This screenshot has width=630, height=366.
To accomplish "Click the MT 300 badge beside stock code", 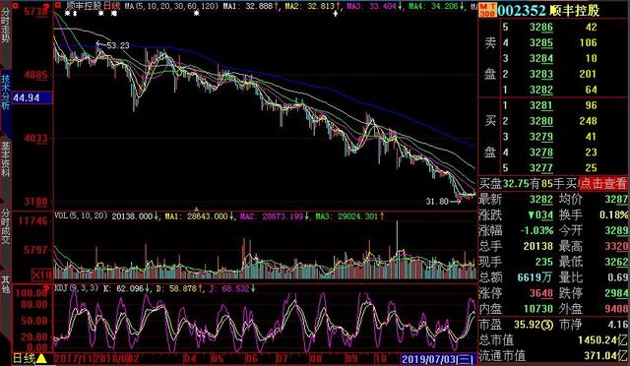I will [x=487, y=11].
